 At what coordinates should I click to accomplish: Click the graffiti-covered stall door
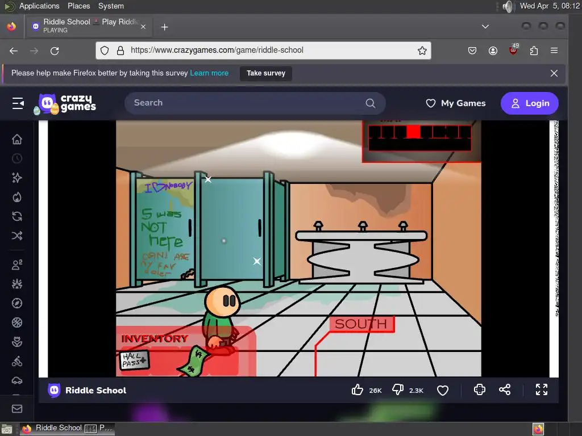coord(164,229)
